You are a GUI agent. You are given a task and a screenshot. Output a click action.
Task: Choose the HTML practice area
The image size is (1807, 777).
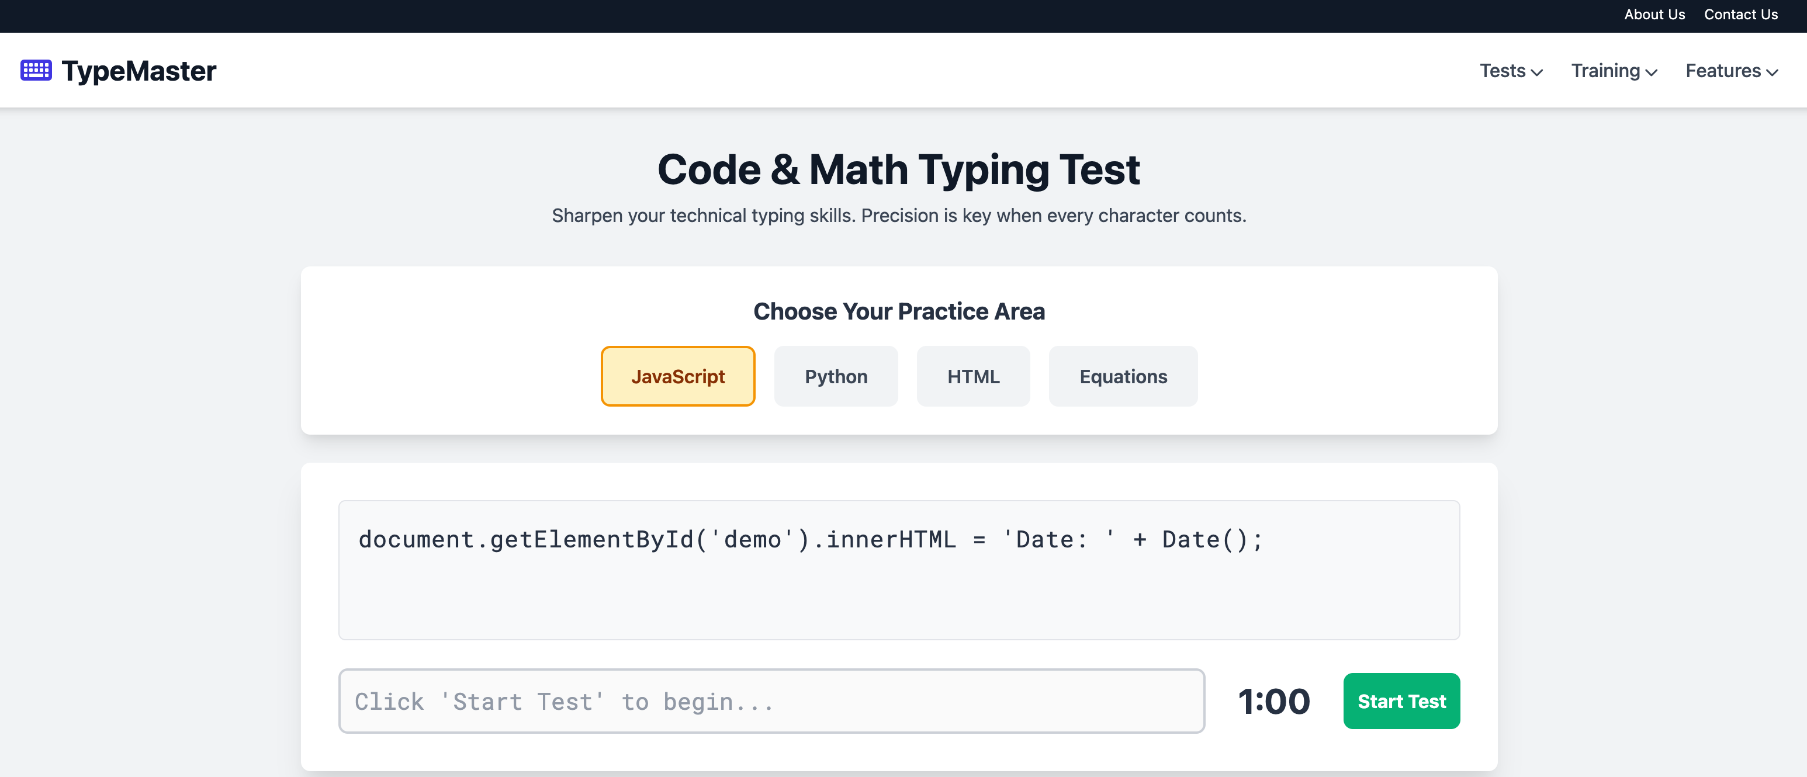click(973, 376)
